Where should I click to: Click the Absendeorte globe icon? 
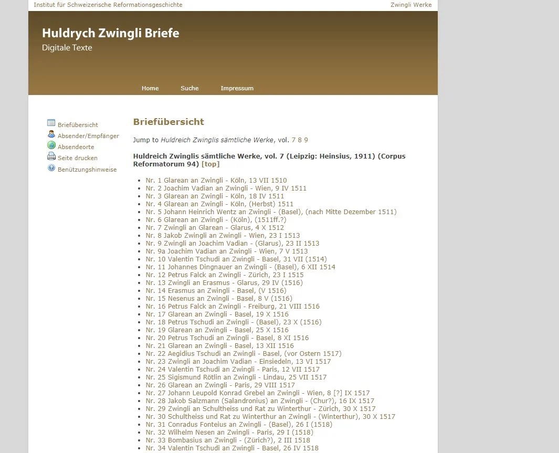pos(51,145)
